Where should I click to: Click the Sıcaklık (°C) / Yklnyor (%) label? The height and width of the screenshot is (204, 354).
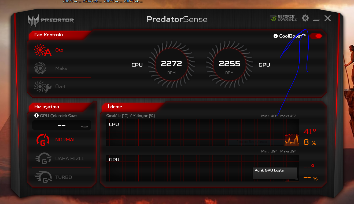click(x=131, y=116)
